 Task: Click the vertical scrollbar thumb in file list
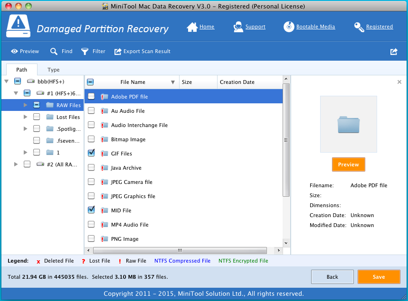(286, 140)
